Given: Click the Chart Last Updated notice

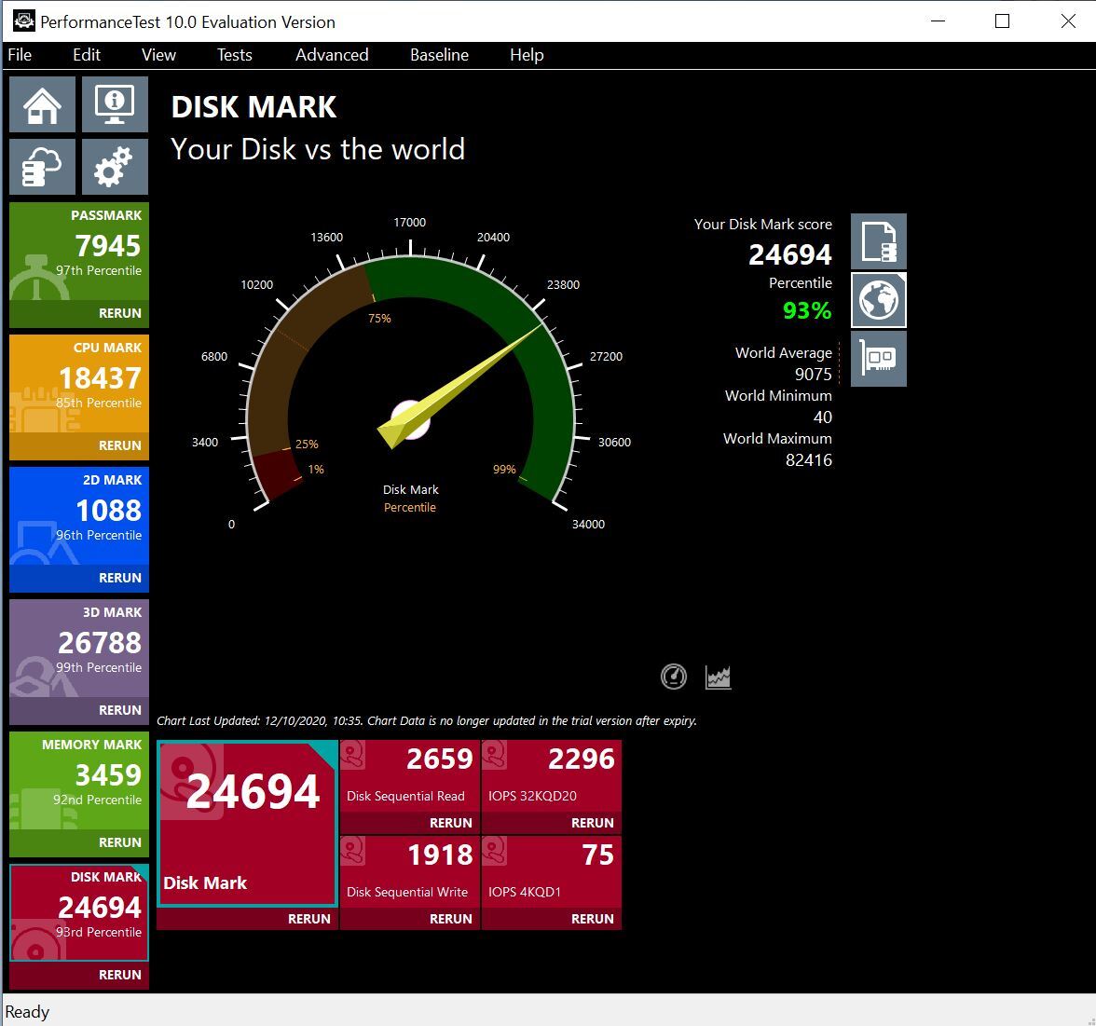Looking at the screenshot, I should [427, 720].
